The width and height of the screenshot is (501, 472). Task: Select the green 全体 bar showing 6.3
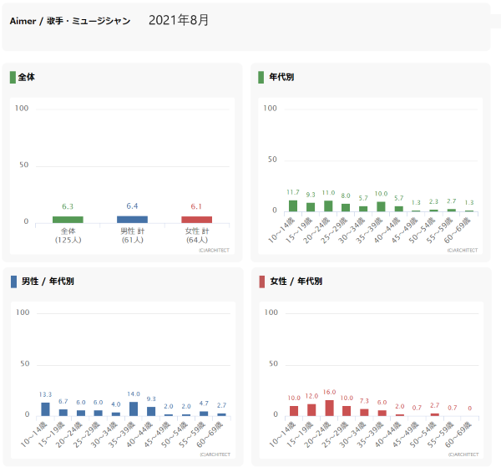pos(68,219)
